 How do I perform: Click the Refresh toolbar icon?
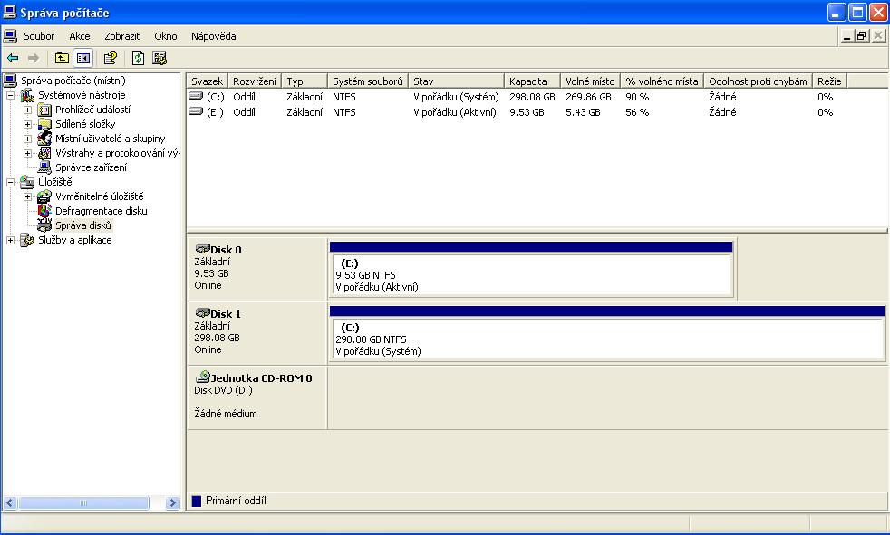coord(138,58)
